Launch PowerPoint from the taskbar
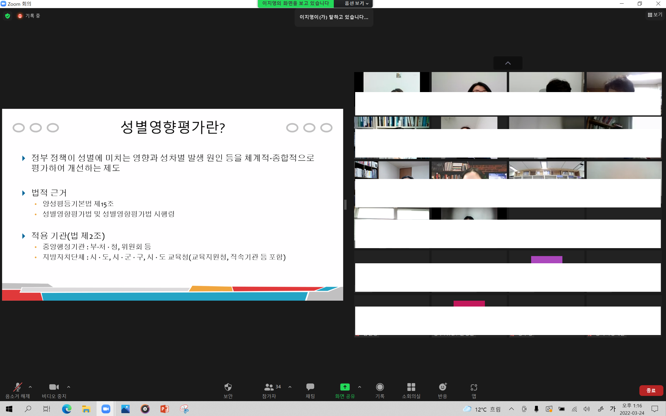 [164, 409]
